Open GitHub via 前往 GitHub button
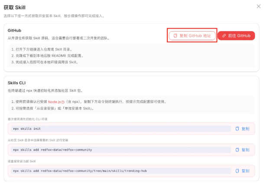Screen dimensions: 264x183 click(x=236, y=35)
